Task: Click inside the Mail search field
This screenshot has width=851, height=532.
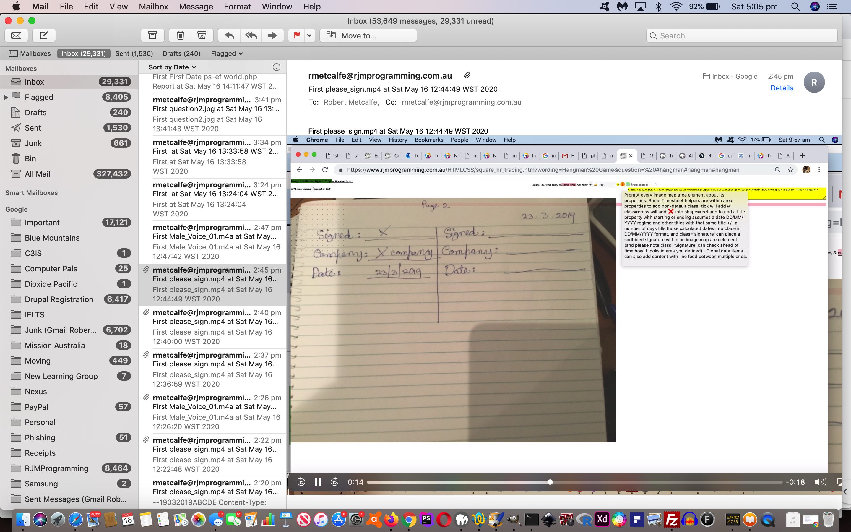Action: pyautogui.click(x=741, y=35)
